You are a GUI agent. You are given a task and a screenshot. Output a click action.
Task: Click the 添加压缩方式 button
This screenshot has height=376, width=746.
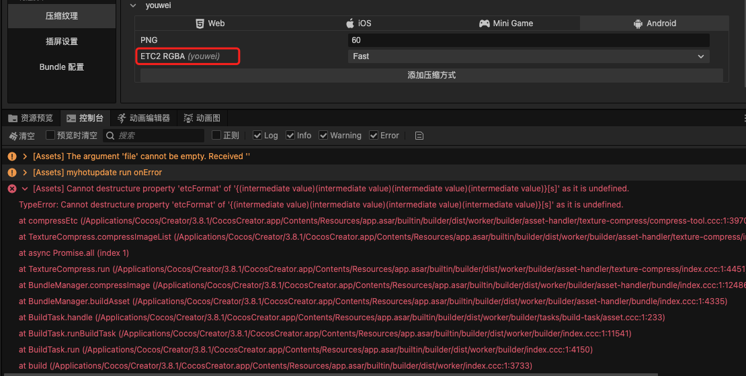pos(431,75)
